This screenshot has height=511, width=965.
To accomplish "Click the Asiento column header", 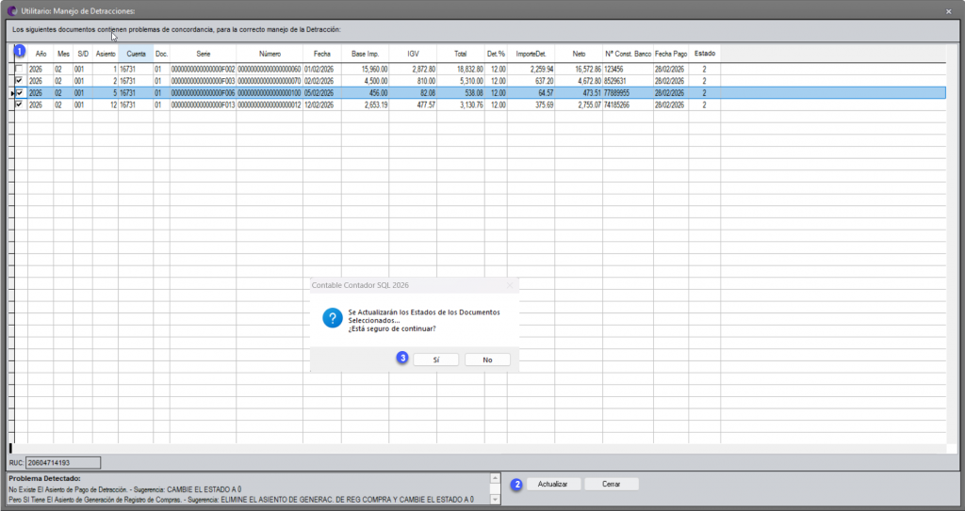I will (x=106, y=54).
